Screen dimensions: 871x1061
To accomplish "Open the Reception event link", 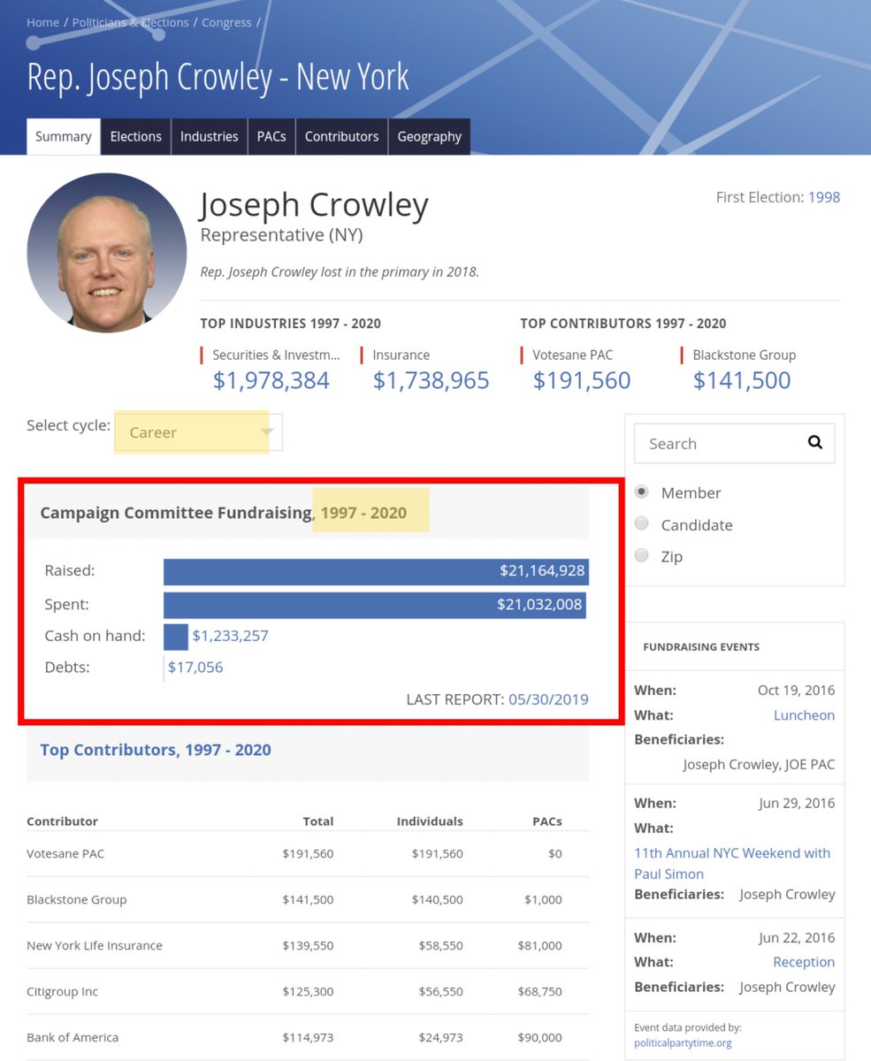I will coord(804,961).
